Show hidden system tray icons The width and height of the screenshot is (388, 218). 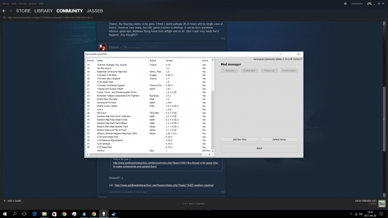(351, 214)
